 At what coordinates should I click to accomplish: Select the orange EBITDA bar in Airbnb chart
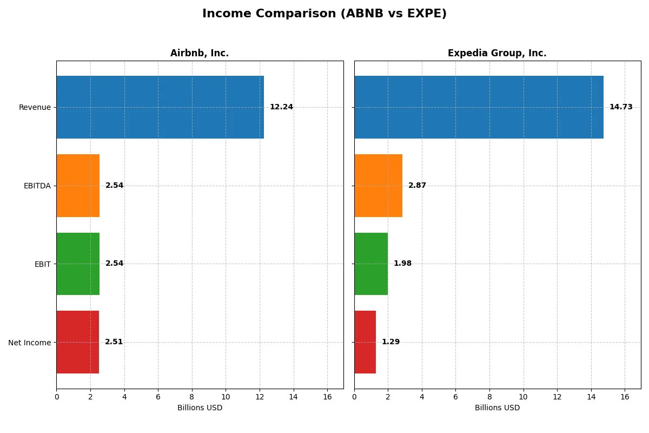point(77,185)
